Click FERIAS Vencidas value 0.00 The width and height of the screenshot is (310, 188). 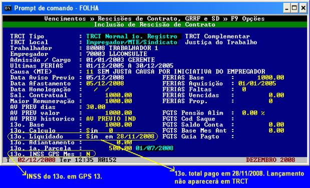[x=276, y=95]
